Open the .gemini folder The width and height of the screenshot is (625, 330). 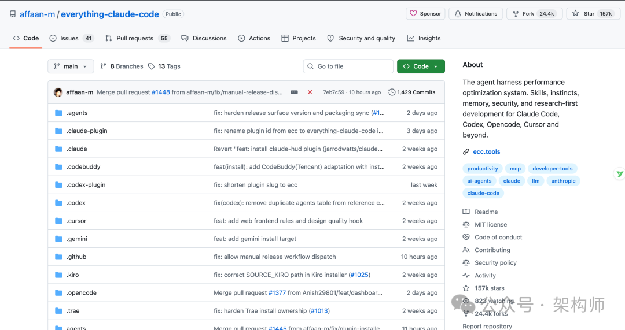coord(76,239)
